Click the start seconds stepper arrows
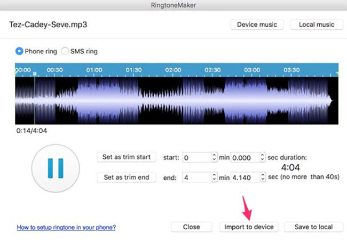Viewport: 347px width, 250px height. [262, 158]
